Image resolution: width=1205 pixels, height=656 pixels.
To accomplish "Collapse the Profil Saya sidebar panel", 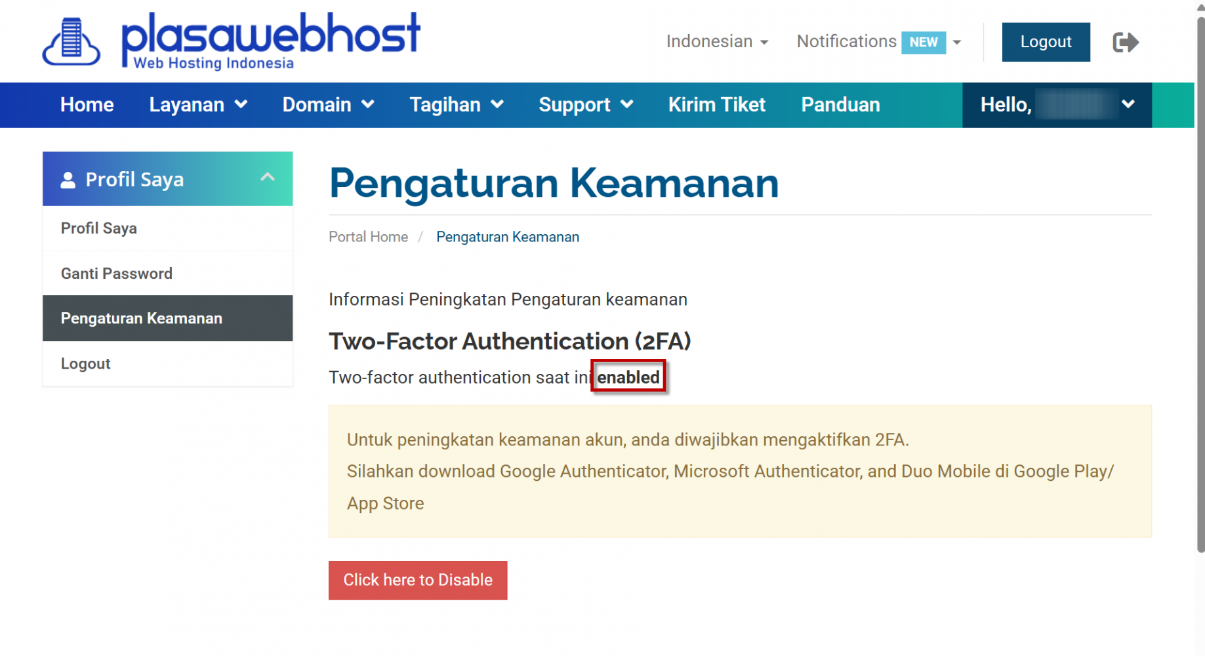I will (x=267, y=178).
